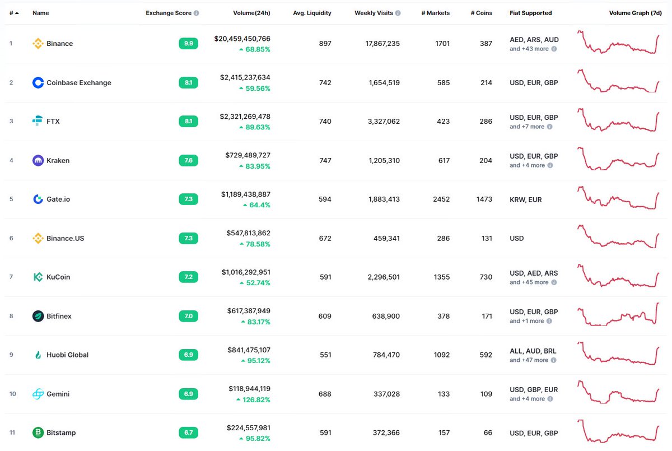Expand Huobi Global's 'and +47 more' fiat list
This screenshot has height=451, width=672.
tap(529, 361)
